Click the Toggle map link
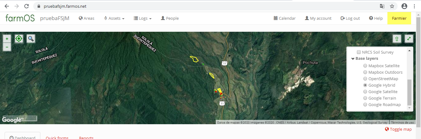This screenshot has width=421, height=139. click(398, 129)
